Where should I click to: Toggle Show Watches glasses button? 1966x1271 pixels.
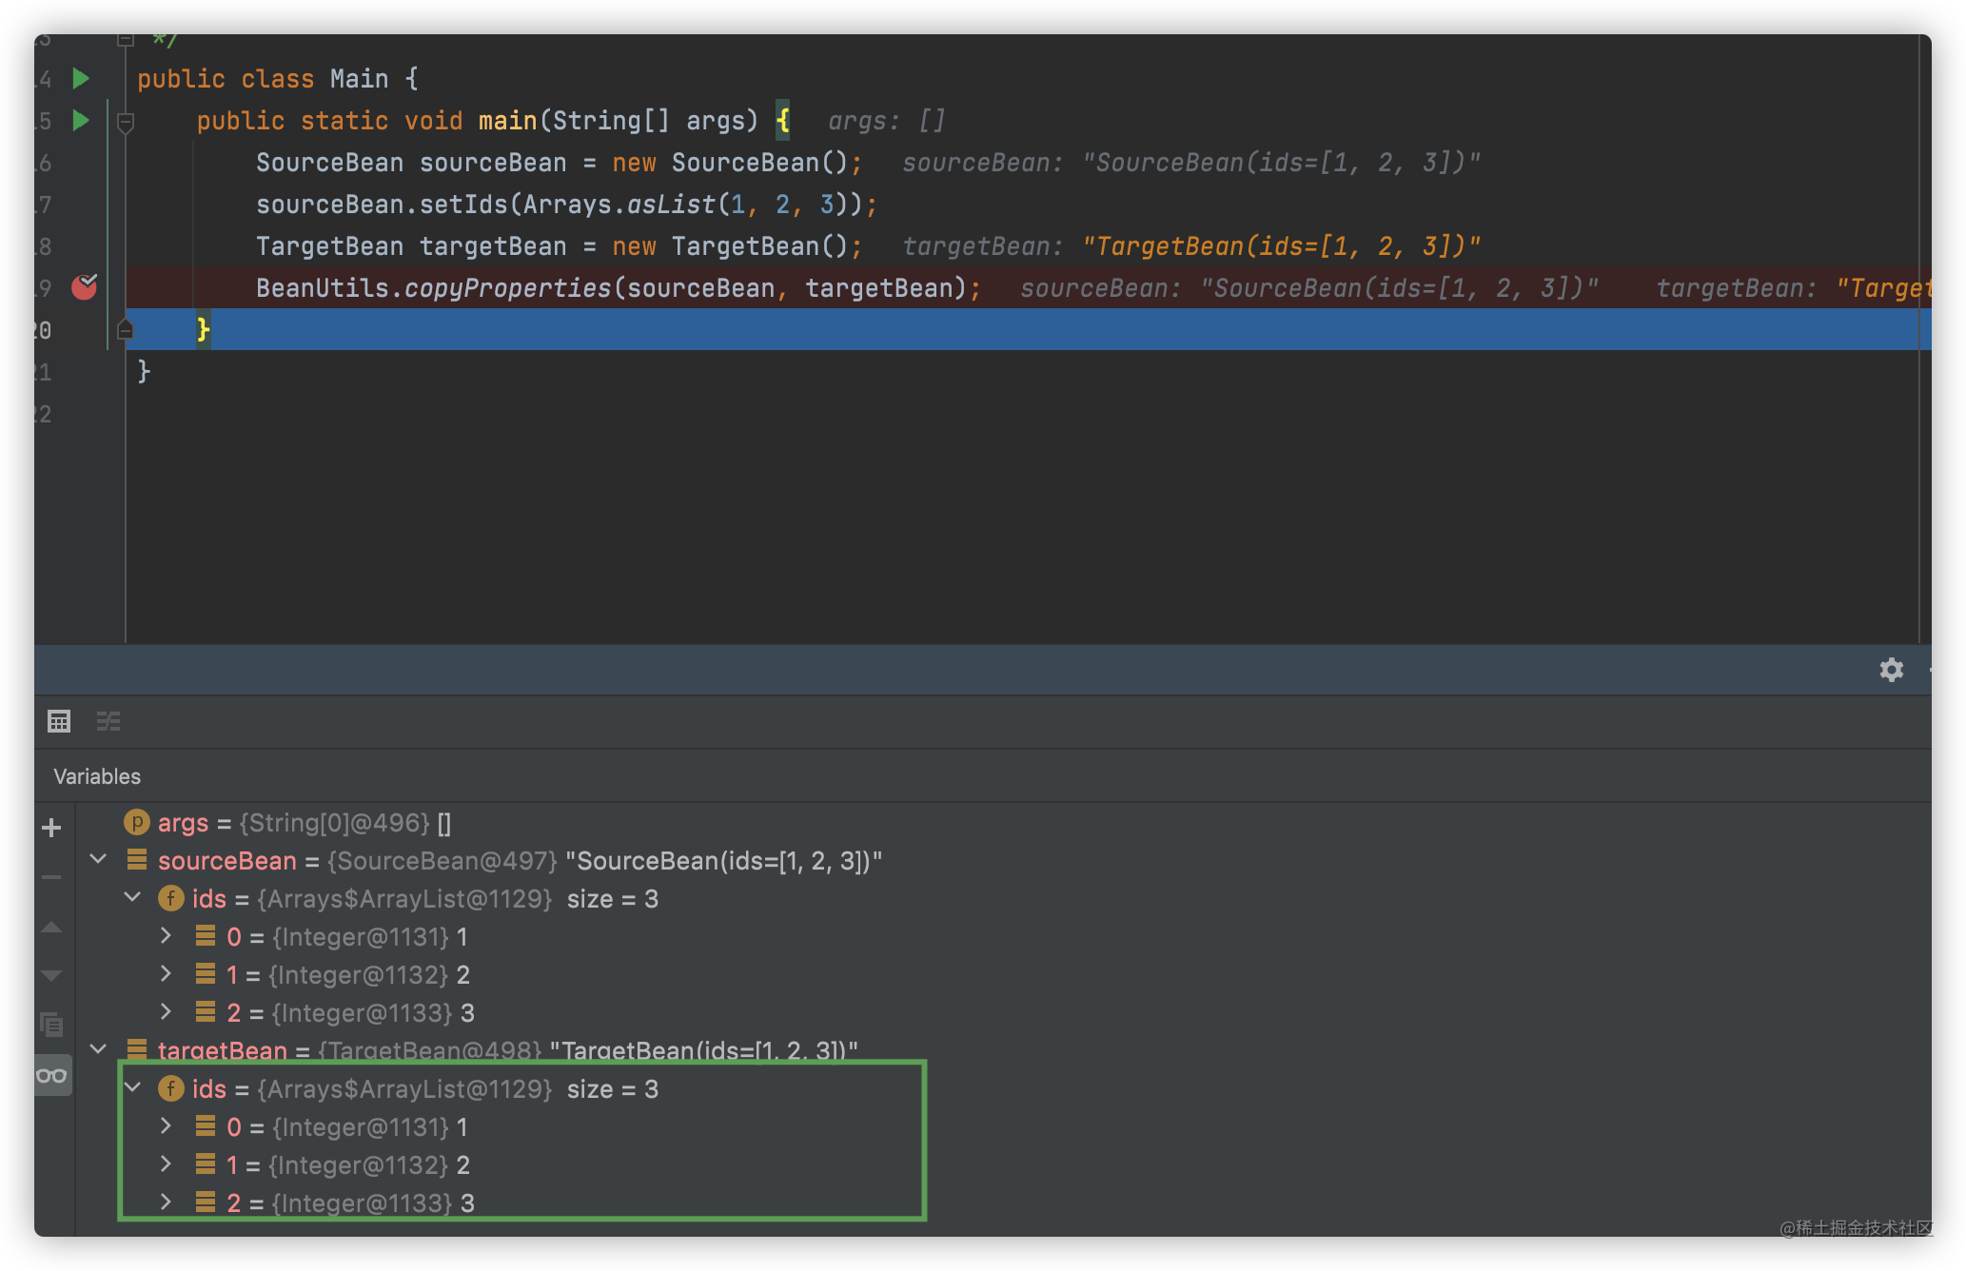click(52, 1076)
